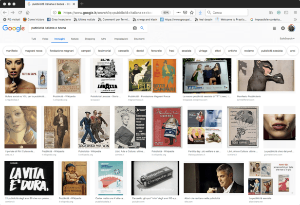Screen dimensions: 300x205
Task: Select the 'vintage' suggestion chip
Action: click(203, 51)
